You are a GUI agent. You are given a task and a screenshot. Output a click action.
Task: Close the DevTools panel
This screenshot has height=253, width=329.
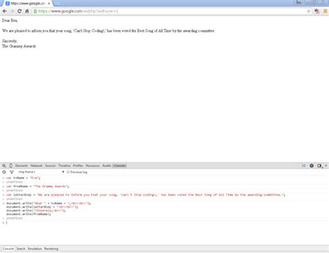click(x=326, y=165)
